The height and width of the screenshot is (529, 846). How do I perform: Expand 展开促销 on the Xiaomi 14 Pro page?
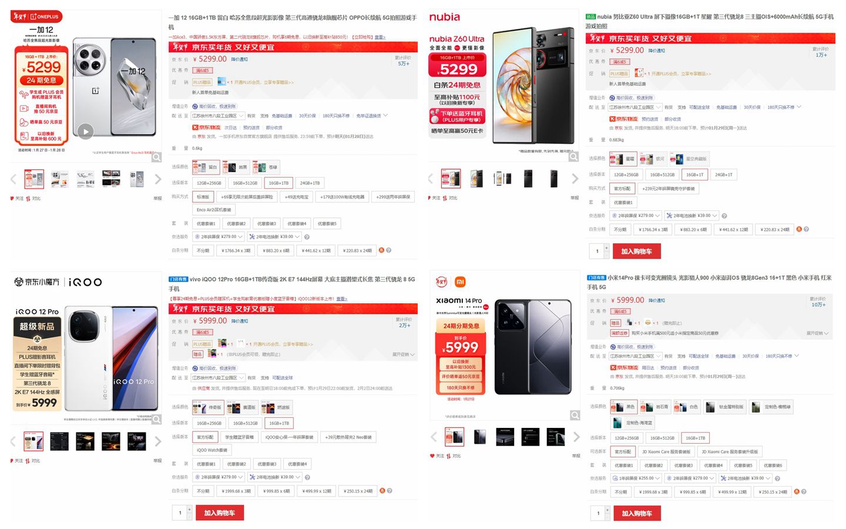818,333
